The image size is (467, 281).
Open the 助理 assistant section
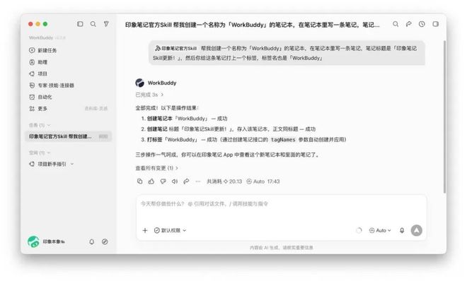coord(38,62)
